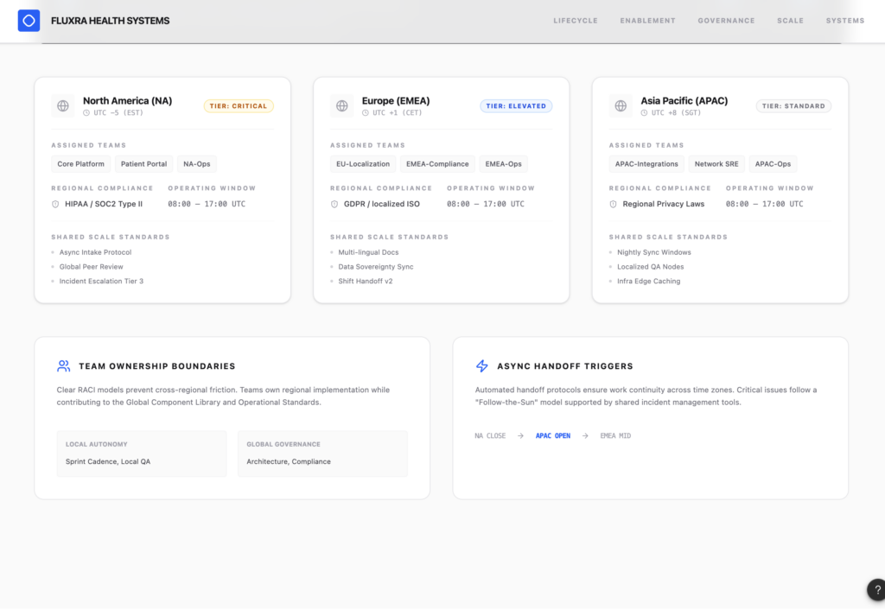Open the Lifecycle nav item

(x=575, y=21)
